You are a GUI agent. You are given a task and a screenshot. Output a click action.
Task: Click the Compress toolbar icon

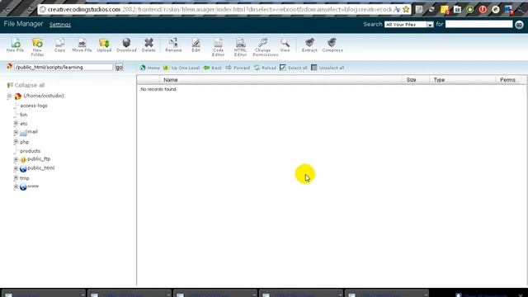pyautogui.click(x=332, y=45)
